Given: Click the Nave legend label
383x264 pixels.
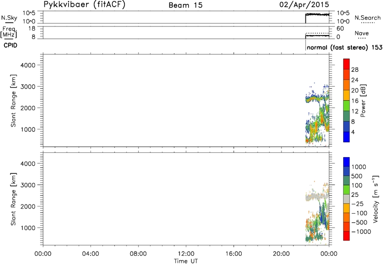Looking at the screenshot, I should [x=361, y=33].
